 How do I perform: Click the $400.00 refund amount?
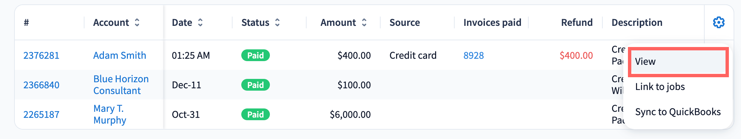pos(576,55)
